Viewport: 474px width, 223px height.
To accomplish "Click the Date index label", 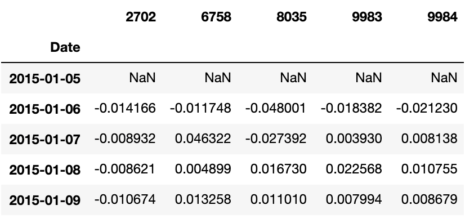I will (65, 47).
